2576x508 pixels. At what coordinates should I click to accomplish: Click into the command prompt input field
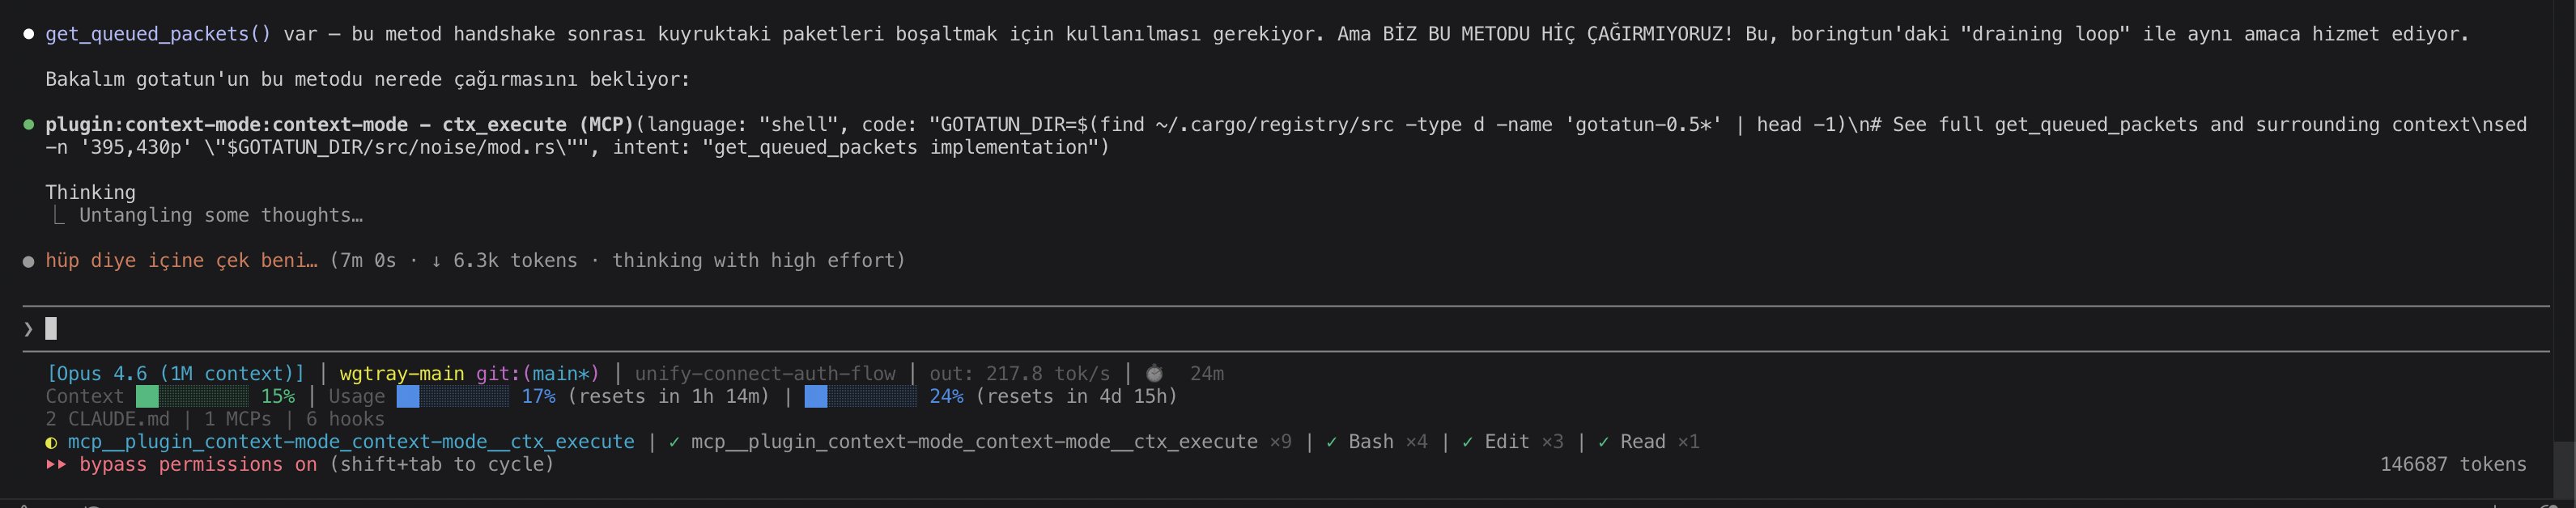[600, 328]
